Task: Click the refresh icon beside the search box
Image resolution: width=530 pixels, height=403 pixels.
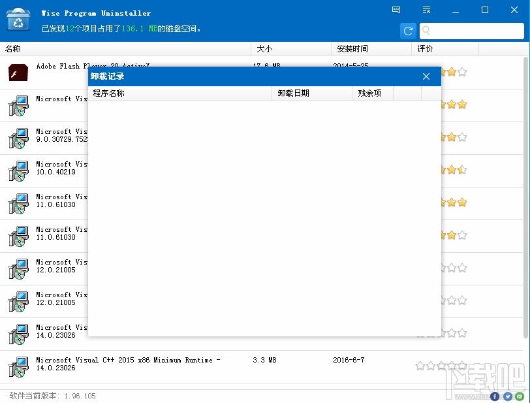Action: (x=408, y=31)
